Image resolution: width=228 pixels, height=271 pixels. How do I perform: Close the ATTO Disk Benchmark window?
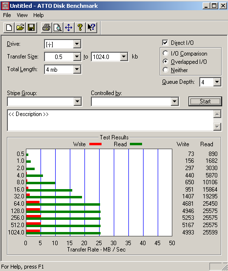coord(223,6)
